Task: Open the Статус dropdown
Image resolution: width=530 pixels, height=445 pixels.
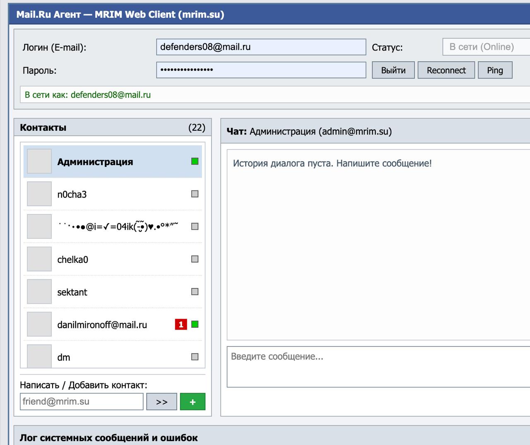Action: point(487,47)
